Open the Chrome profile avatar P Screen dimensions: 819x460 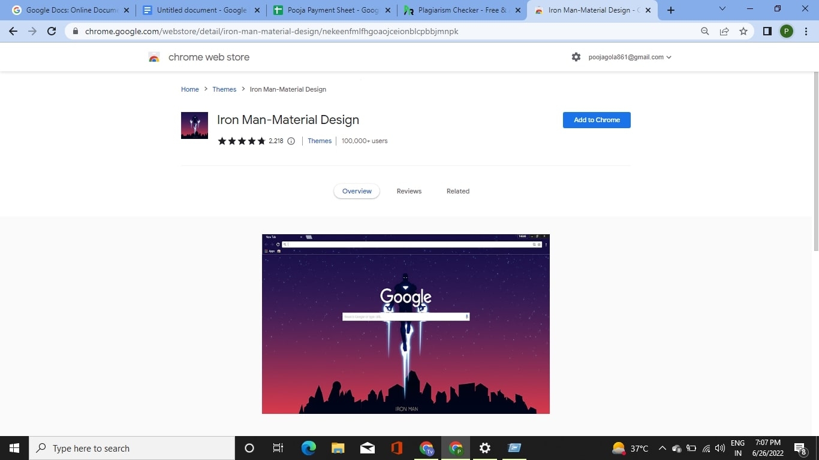pos(786,31)
